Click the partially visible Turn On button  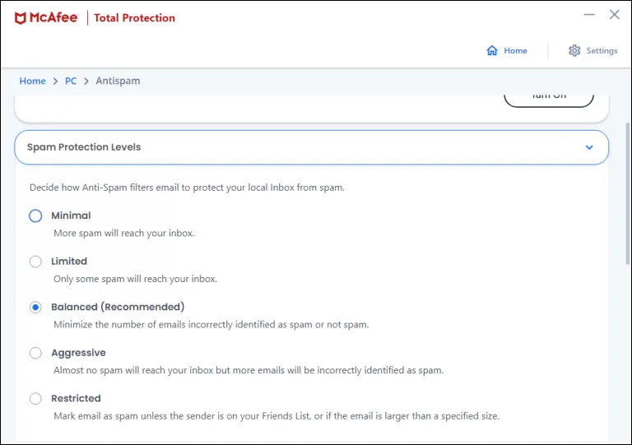[549, 99]
